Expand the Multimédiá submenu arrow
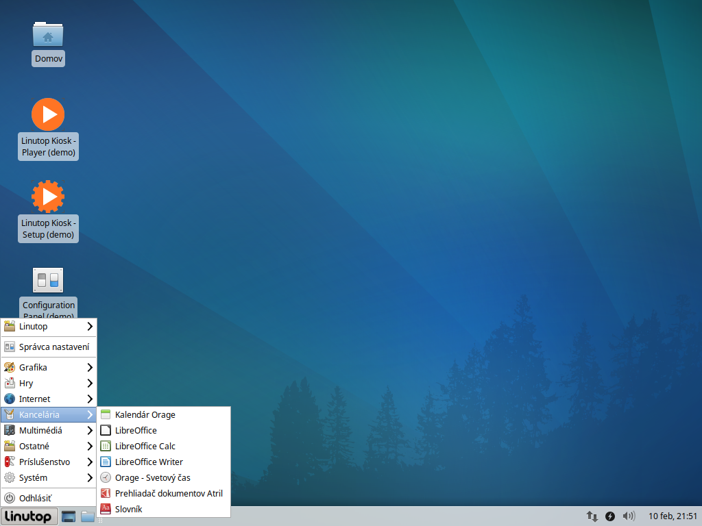Image resolution: width=702 pixels, height=526 pixels. [90, 430]
